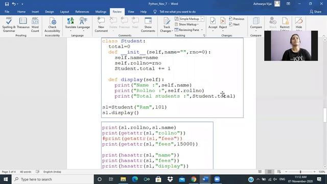Click English (India) language indicator
This screenshot has height=184, width=327.
coord(52,172)
